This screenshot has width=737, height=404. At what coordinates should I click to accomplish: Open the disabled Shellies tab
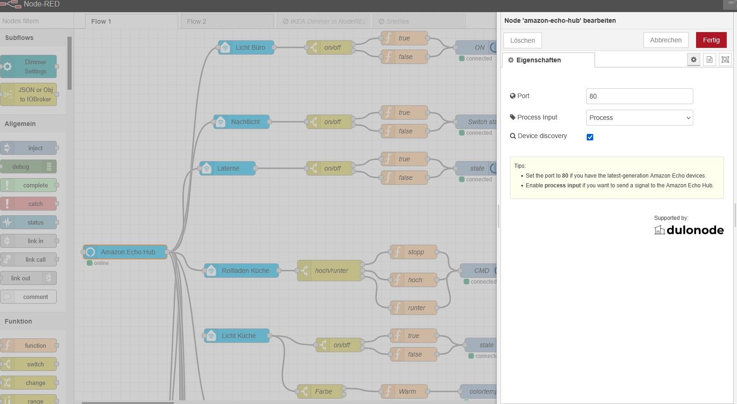tap(419, 21)
